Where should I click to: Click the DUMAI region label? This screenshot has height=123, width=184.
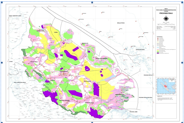click(56, 32)
